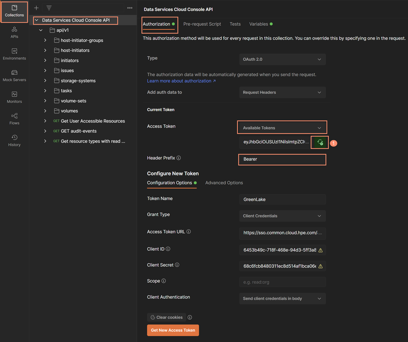This screenshot has height=342, width=408.
Task: Select the volumes folder in tree
Action: click(66, 111)
